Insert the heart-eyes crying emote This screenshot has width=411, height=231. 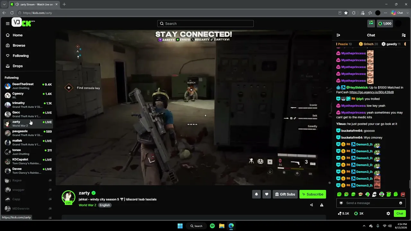tap(346, 194)
